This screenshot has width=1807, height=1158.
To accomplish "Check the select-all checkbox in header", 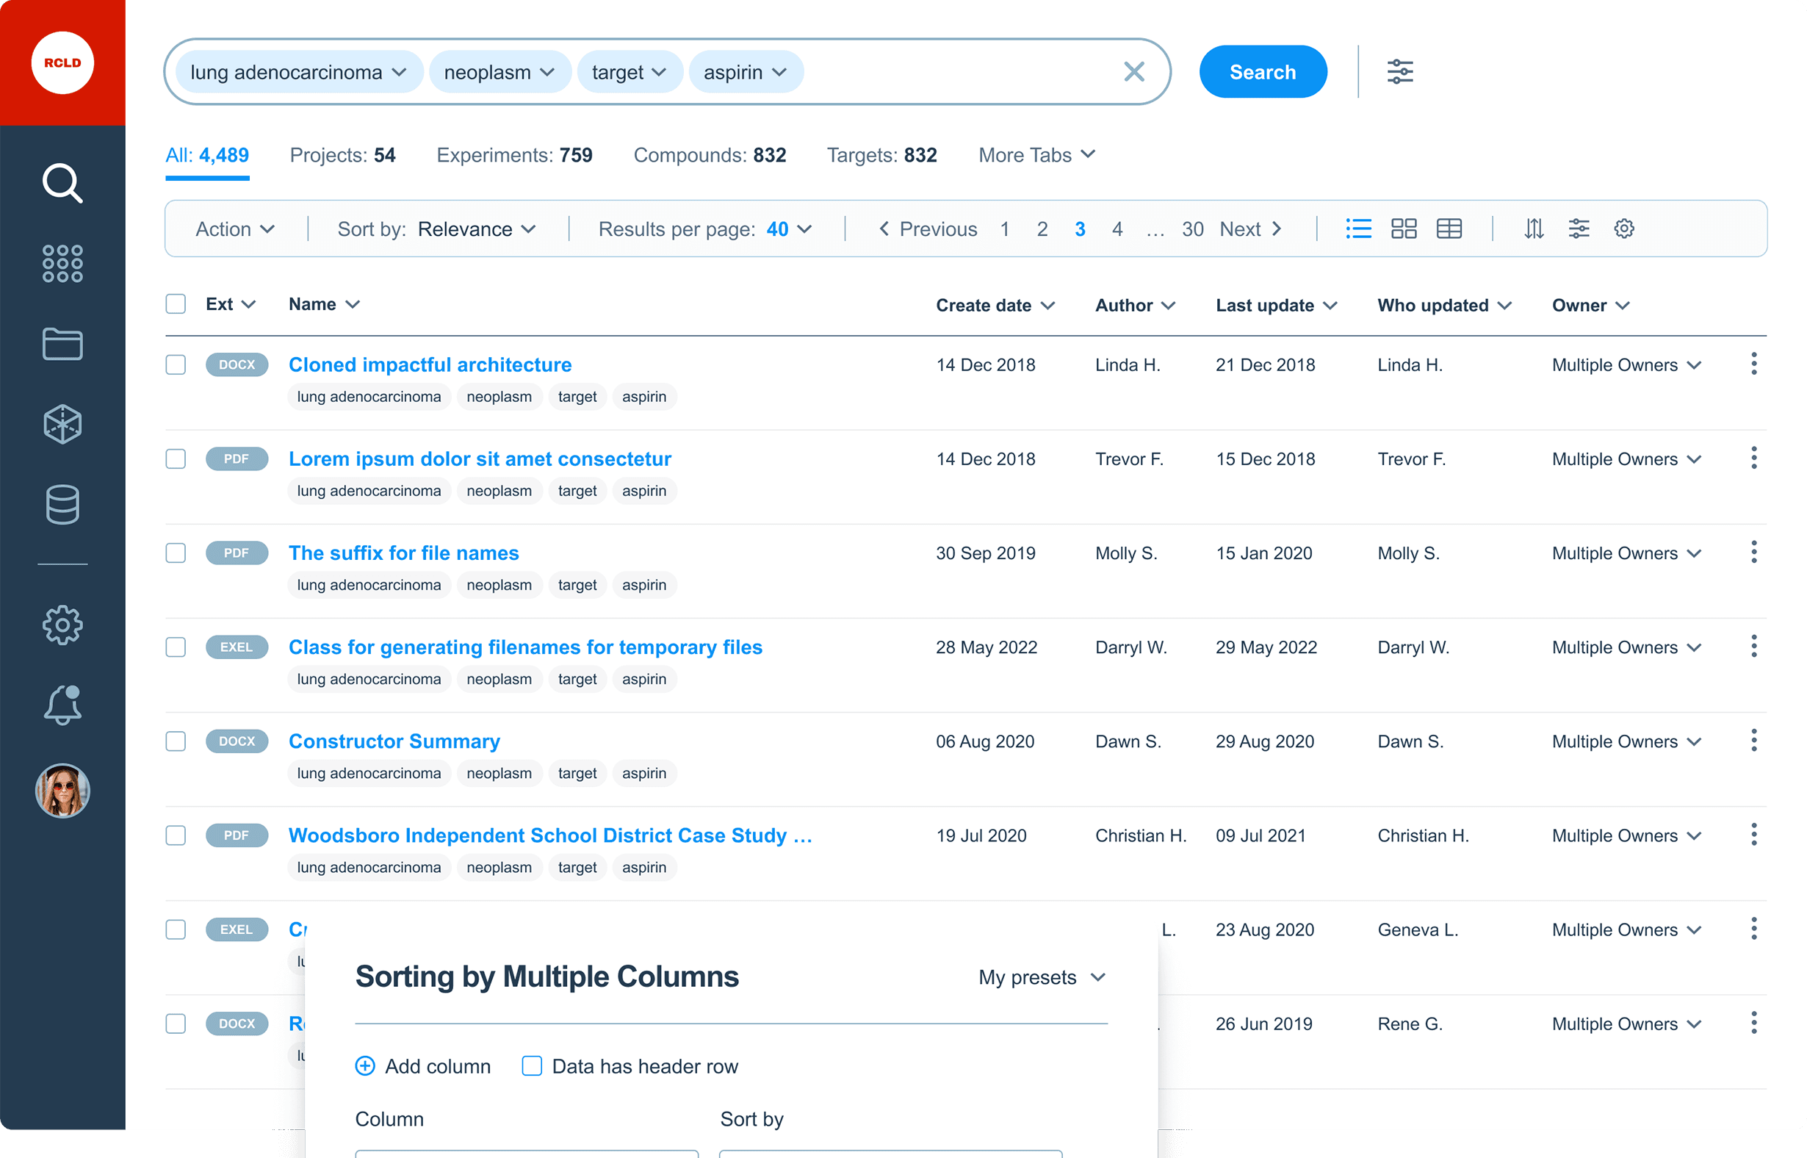I will [176, 304].
